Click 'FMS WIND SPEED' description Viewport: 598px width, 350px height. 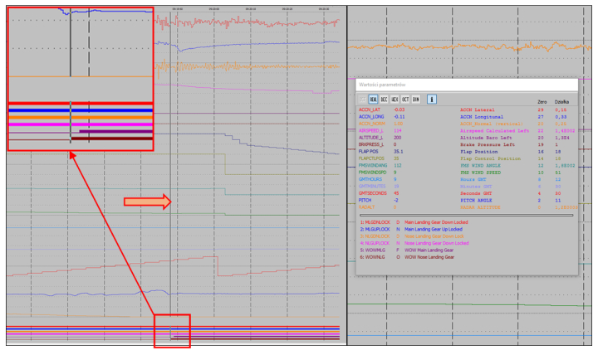[480, 173]
